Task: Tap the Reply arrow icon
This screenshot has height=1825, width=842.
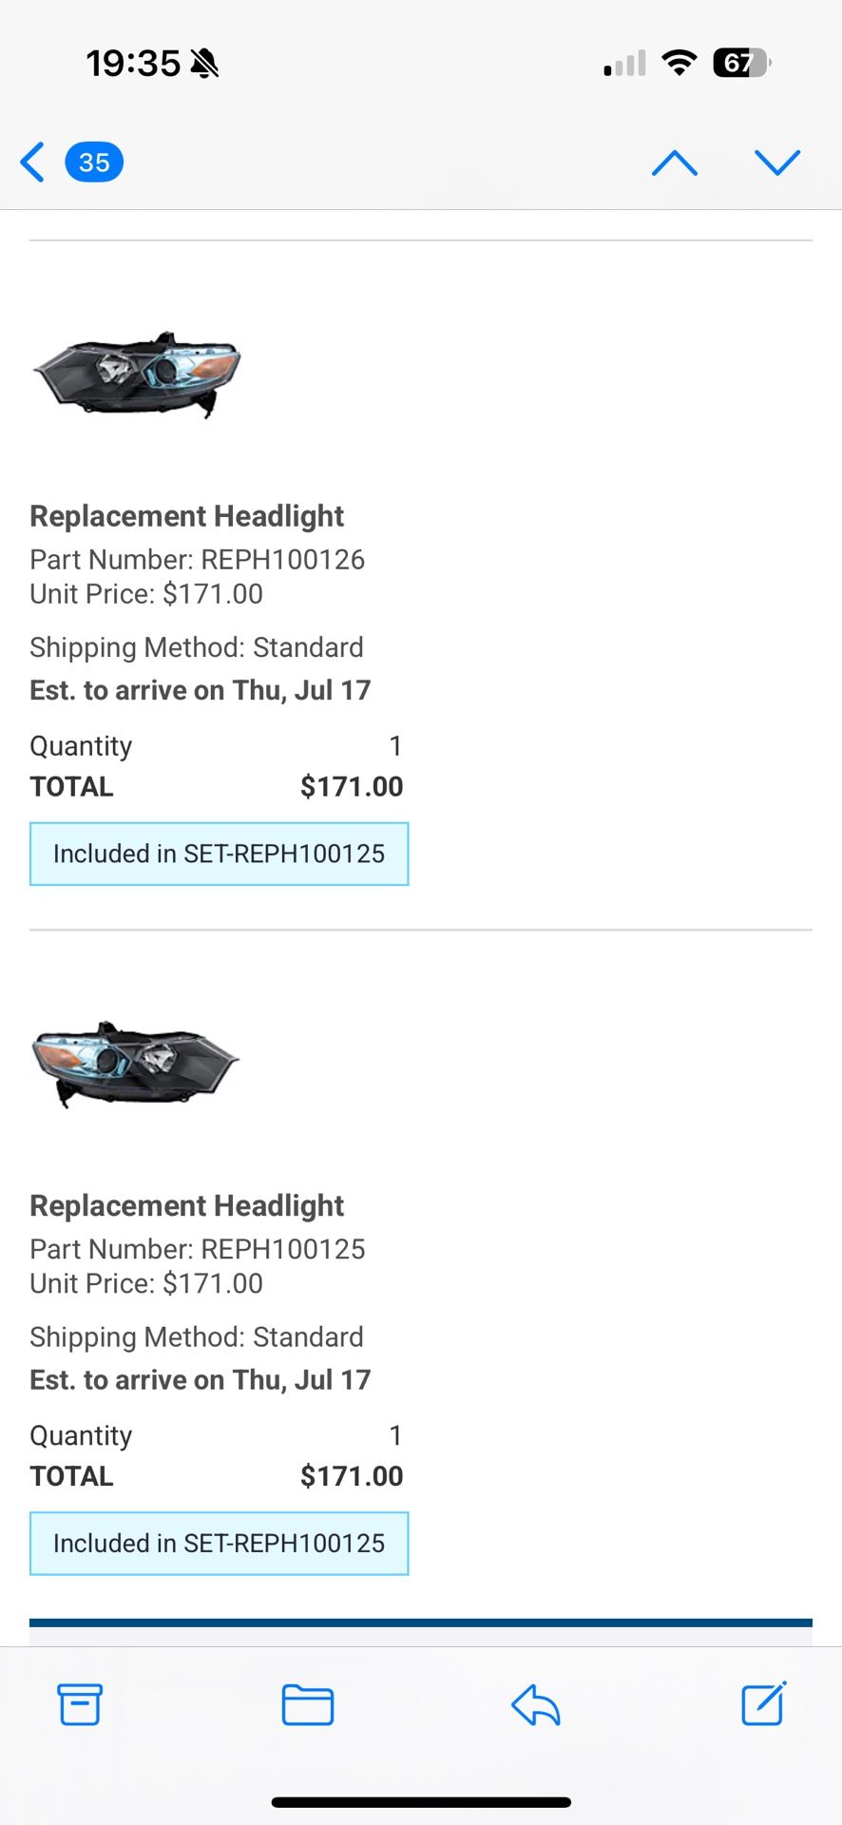Action: 534,1705
